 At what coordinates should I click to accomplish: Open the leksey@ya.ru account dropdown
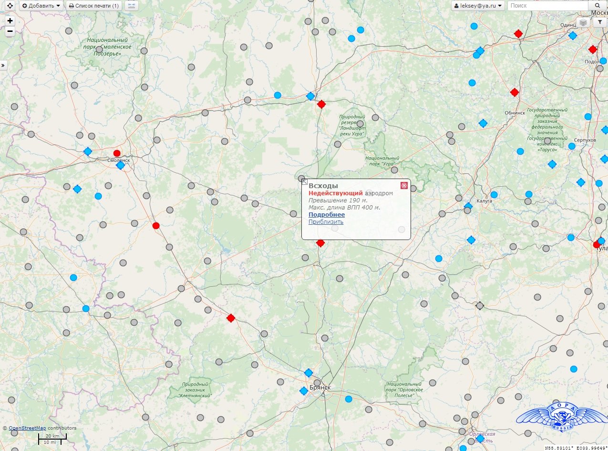pos(478,6)
